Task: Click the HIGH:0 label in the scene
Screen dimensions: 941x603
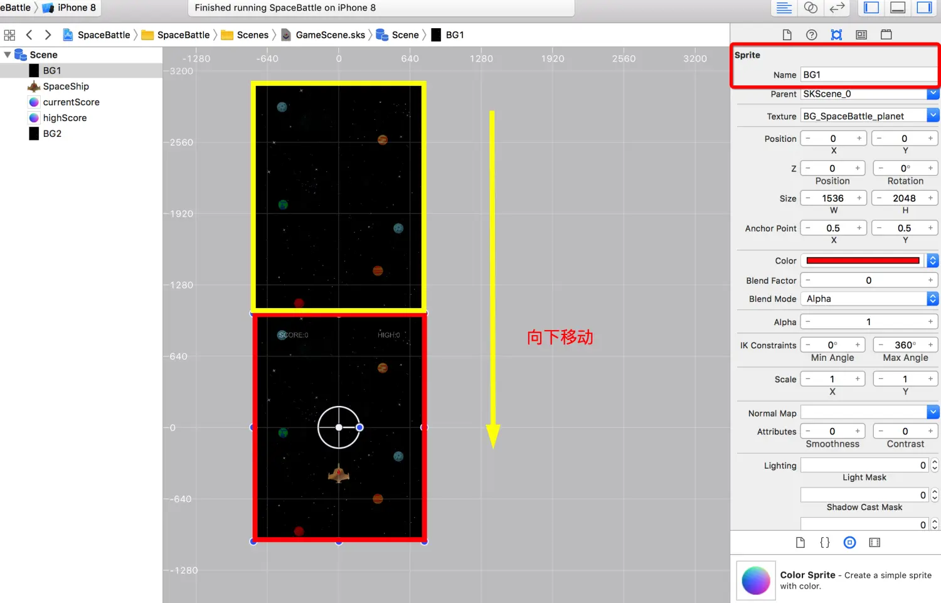Action: tap(388, 335)
